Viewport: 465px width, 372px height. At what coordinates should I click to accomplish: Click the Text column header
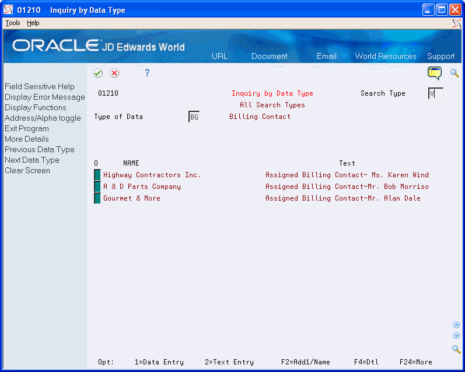pyautogui.click(x=347, y=163)
